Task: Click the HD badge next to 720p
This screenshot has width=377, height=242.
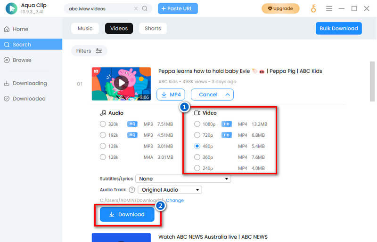Action: point(227,135)
